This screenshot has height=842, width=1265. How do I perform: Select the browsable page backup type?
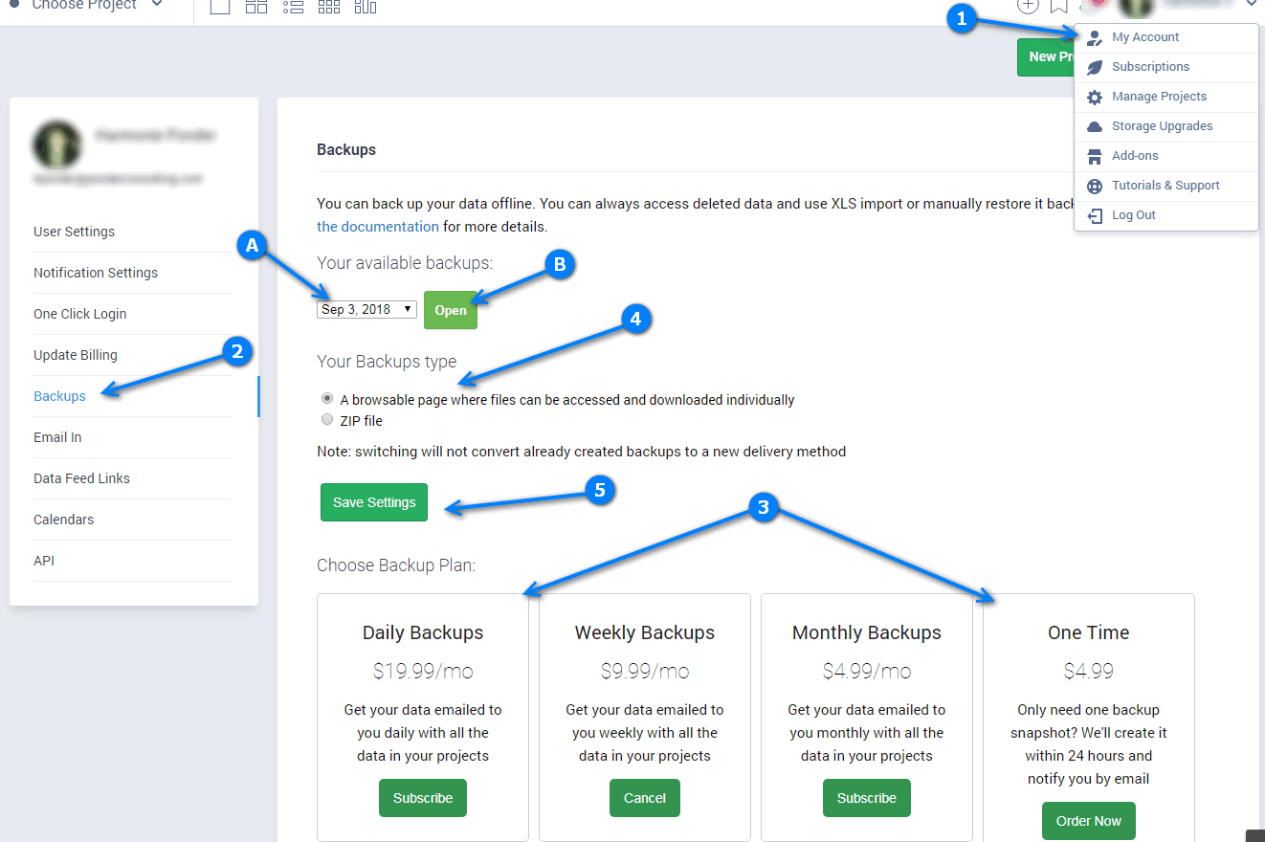pos(327,399)
